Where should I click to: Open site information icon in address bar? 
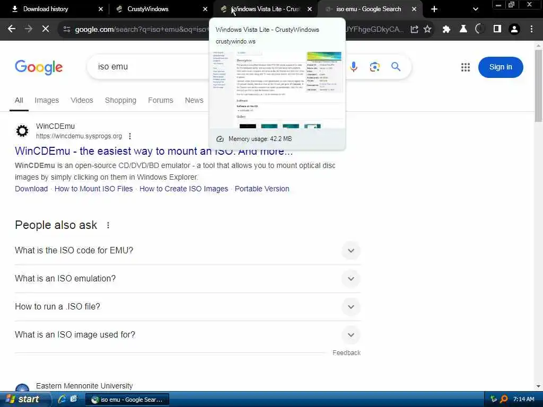[67, 30]
